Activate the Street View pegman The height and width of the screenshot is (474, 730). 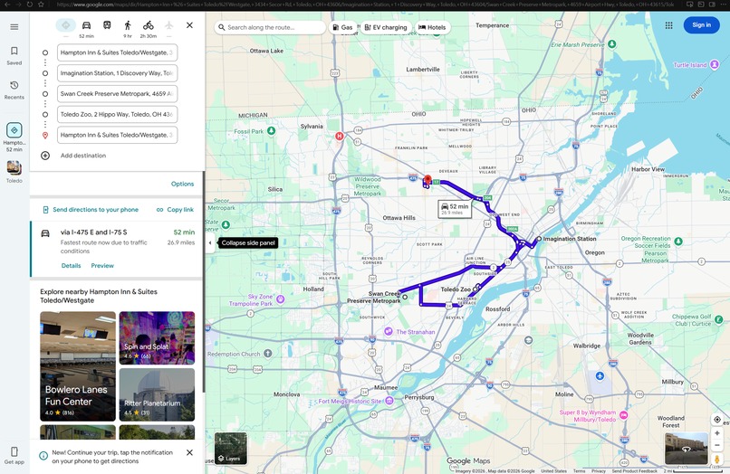(717, 460)
